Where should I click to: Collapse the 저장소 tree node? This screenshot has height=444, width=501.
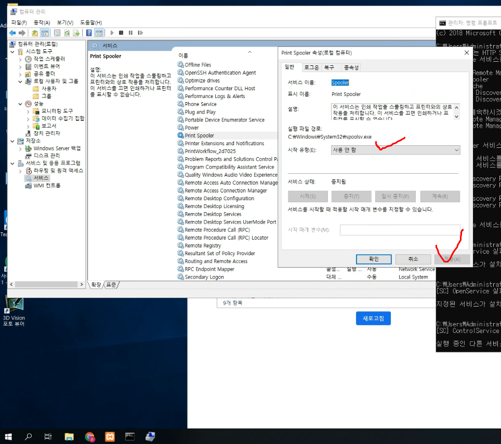pyautogui.click(x=12, y=141)
